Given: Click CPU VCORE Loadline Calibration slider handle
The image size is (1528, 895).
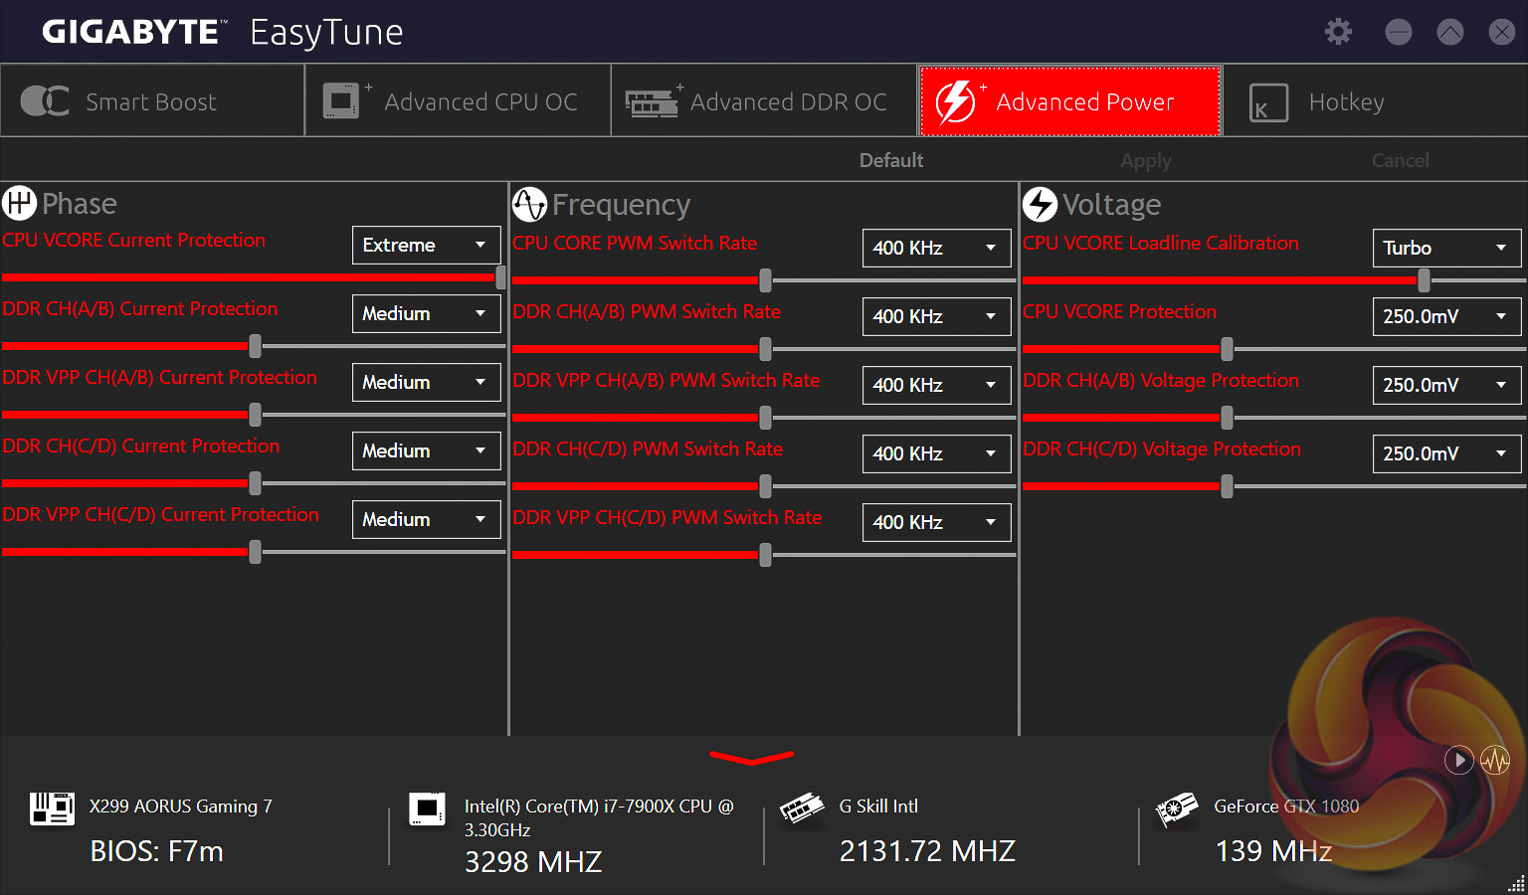Looking at the screenshot, I should click(1425, 280).
